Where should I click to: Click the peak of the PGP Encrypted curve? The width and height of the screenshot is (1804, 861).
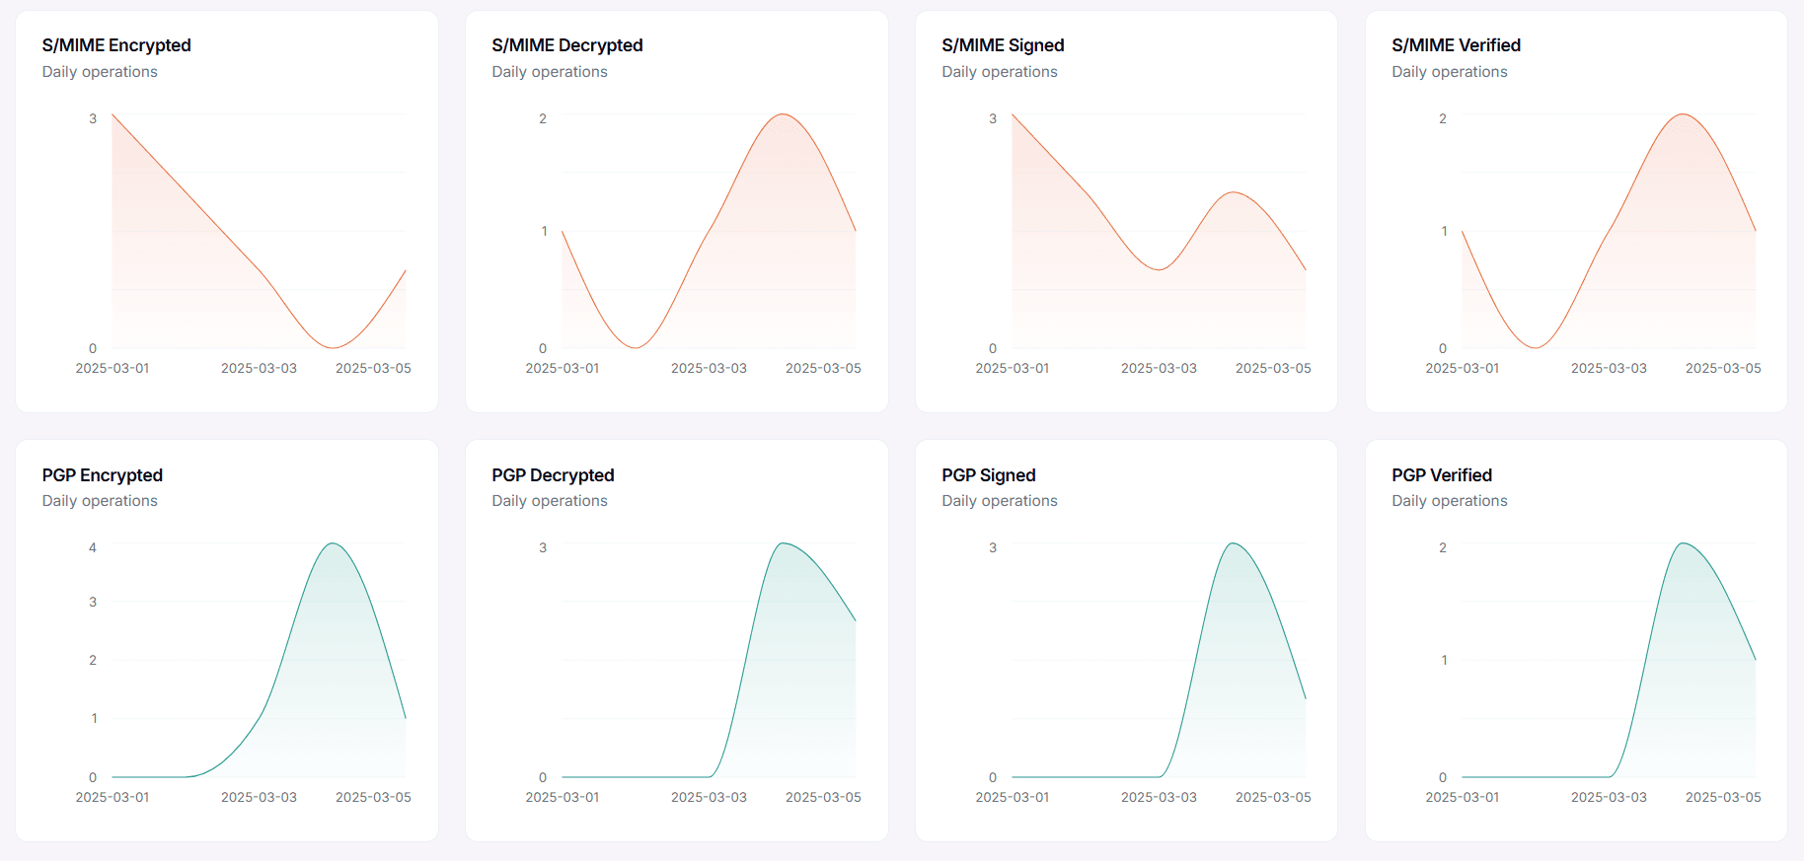334,543
